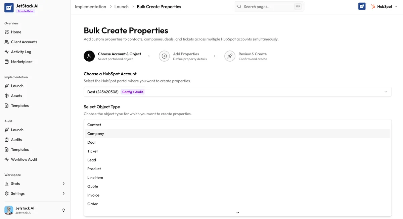Click the Workflow Audit sidebar icon
The width and height of the screenshot is (403, 219).
7,159
